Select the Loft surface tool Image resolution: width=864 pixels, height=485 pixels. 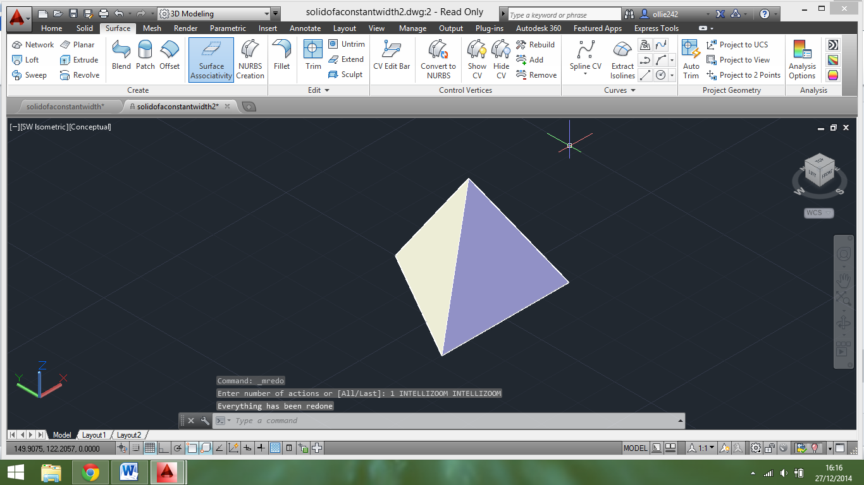tap(25, 60)
